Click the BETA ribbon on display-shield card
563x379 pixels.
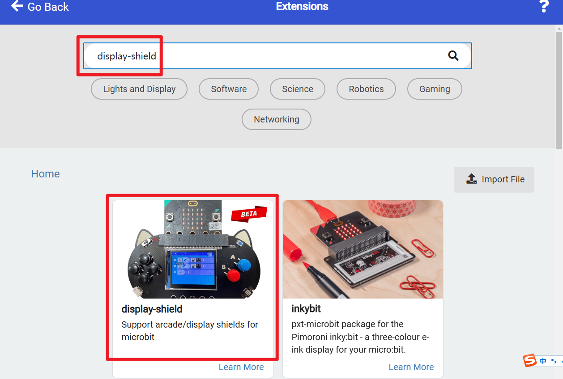click(x=248, y=214)
